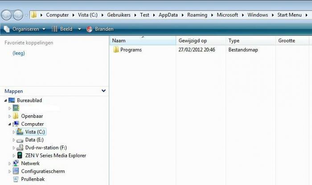Click the Vista (C:) drive icon
The height and width of the screenshot is (185, 312).
tap(20, 132)
